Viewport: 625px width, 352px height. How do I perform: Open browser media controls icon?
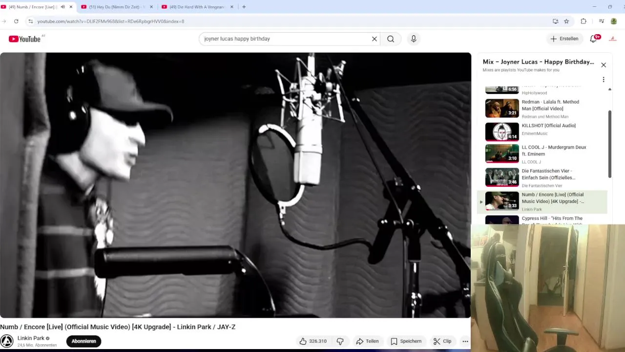pyautogui.click(x=601, y=21)
